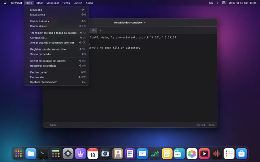Open the Reminders list icon in dock

(x=229, y=154)
